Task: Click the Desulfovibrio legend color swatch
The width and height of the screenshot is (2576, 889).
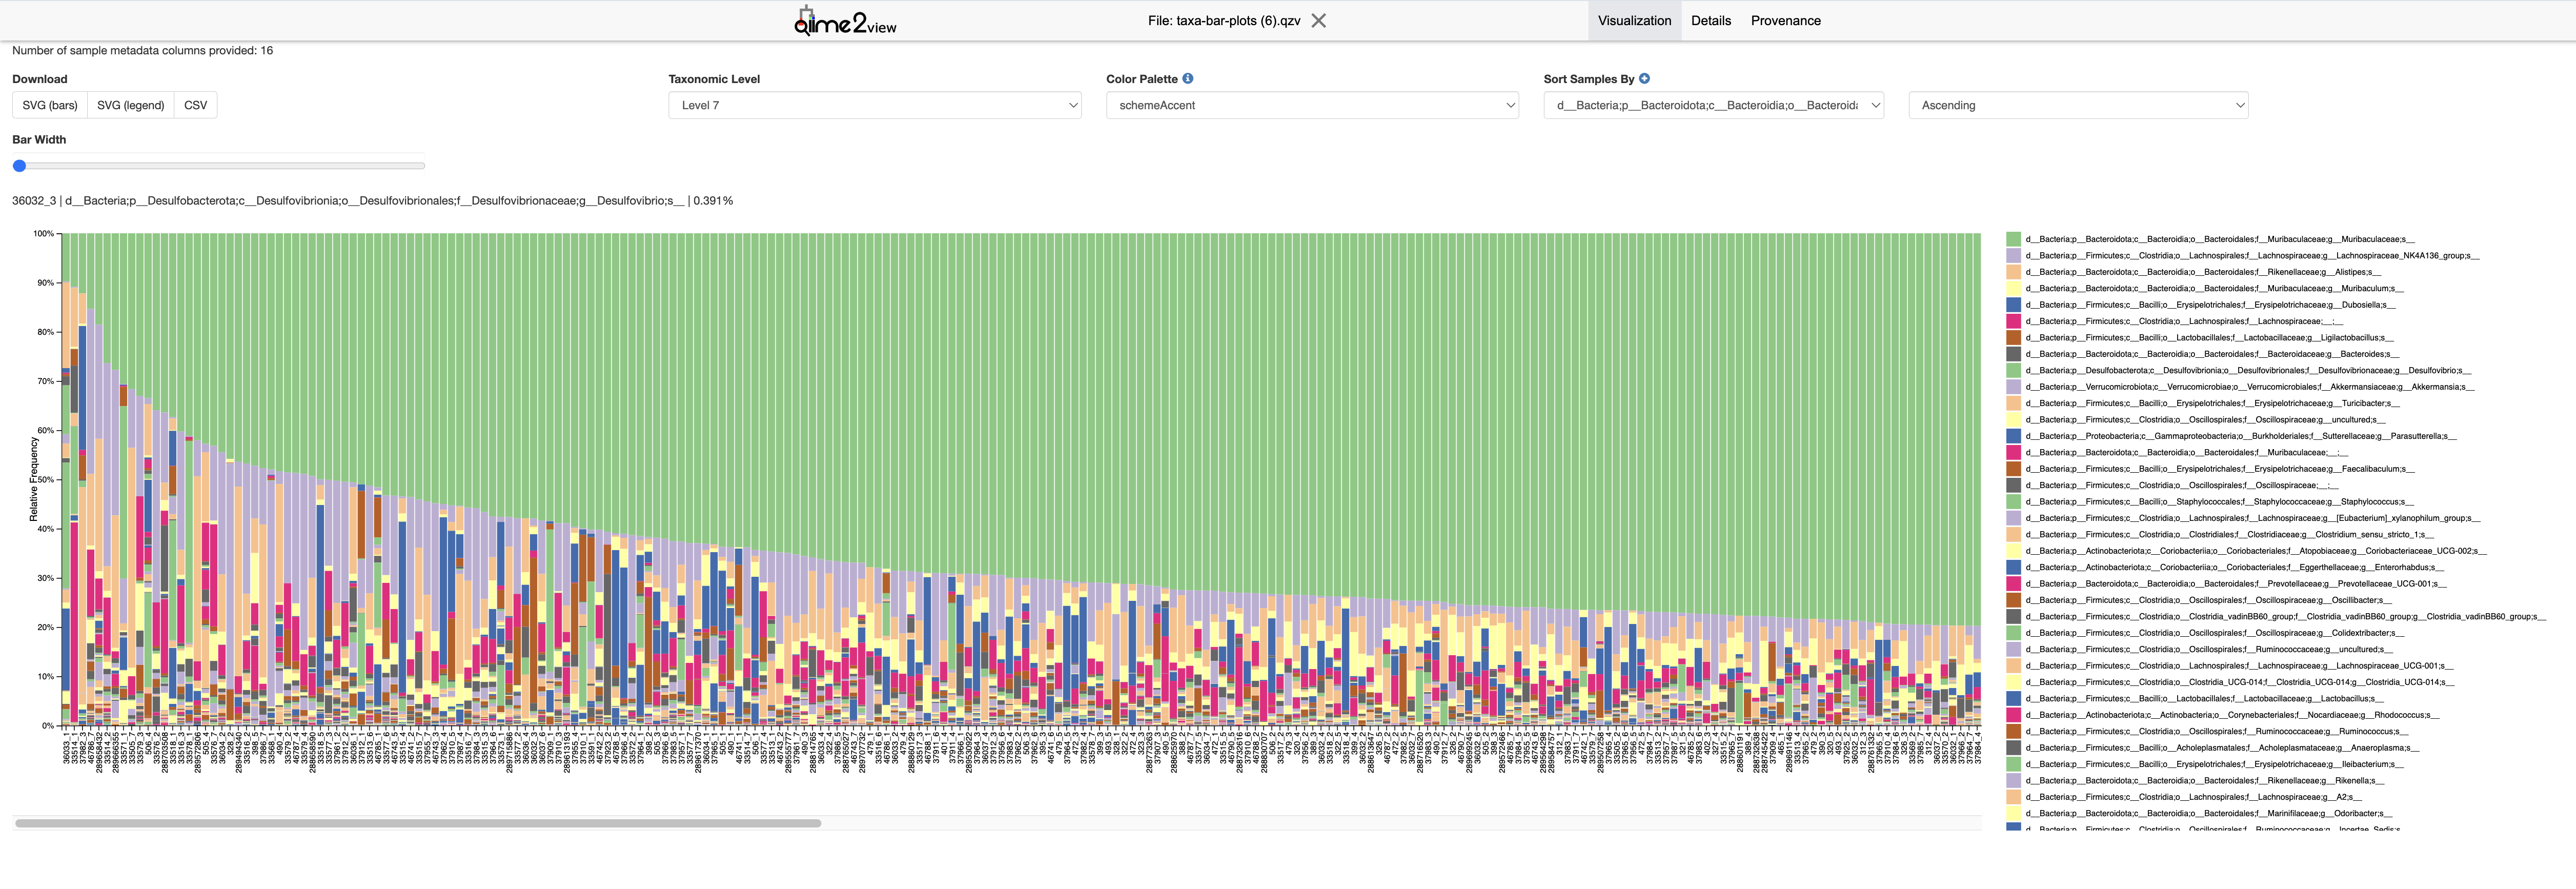Action: coord(2013,370)
